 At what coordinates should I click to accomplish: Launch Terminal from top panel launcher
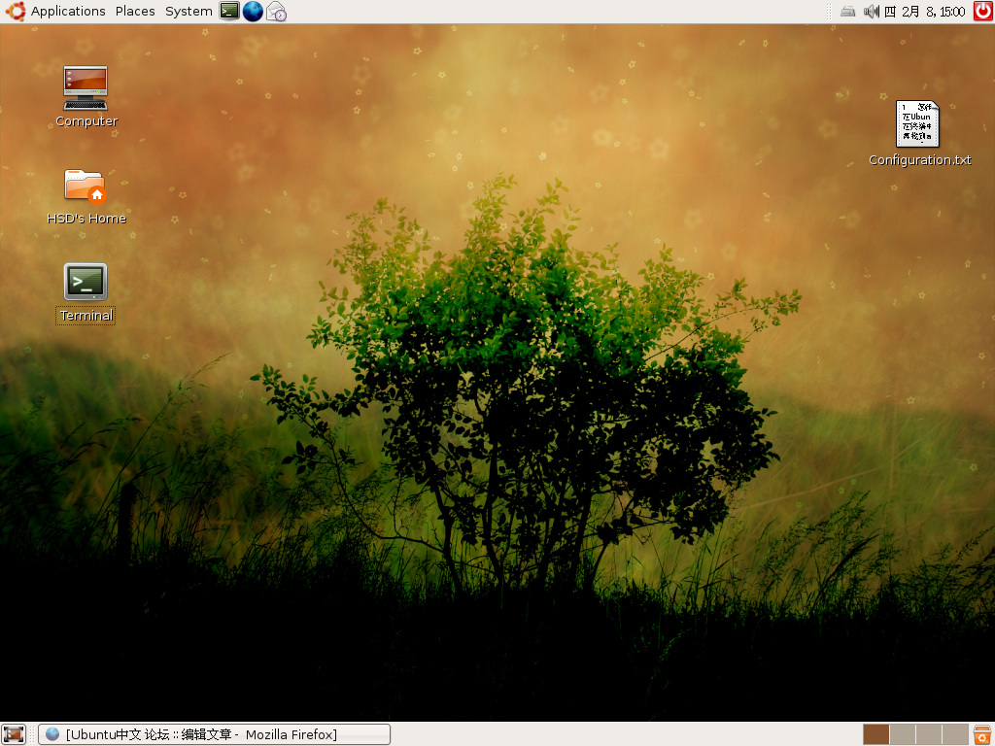229,11
